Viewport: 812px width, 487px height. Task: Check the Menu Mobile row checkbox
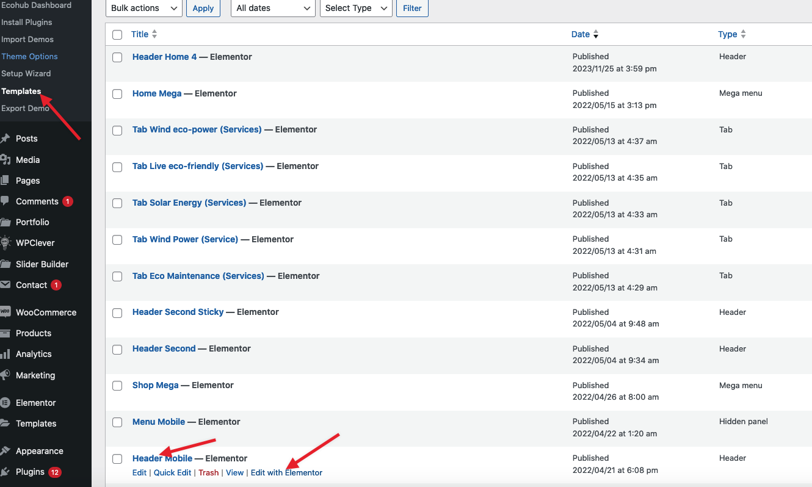point(117,422)
